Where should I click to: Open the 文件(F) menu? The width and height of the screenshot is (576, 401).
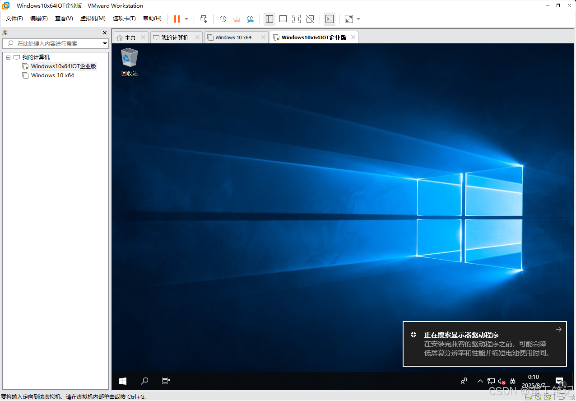point(14,19)
